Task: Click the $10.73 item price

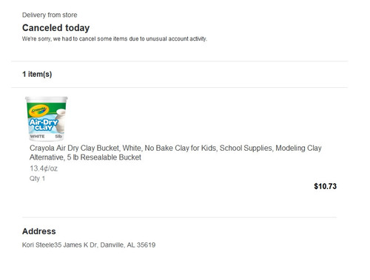Action: tap(325, 186)
